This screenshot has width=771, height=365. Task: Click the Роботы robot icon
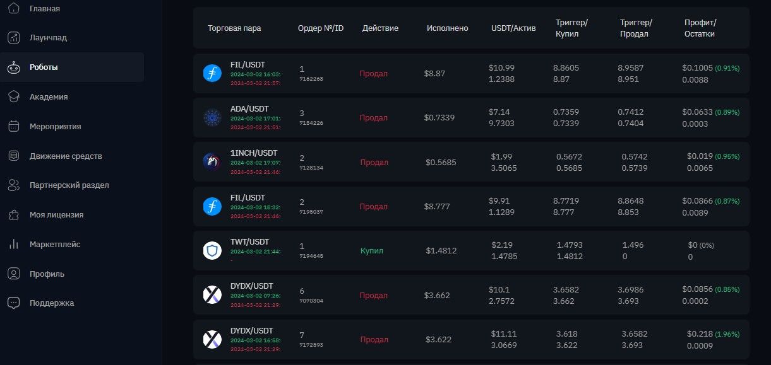(x=14, y=67)
